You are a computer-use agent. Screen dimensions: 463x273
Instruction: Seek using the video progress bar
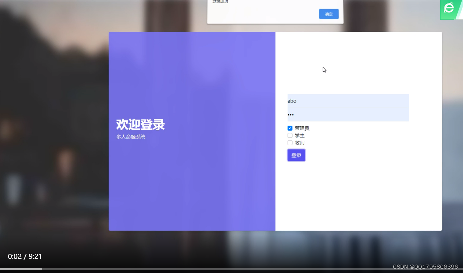231,269
